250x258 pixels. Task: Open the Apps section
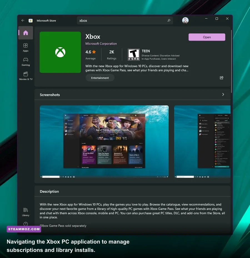click(26, 47)
